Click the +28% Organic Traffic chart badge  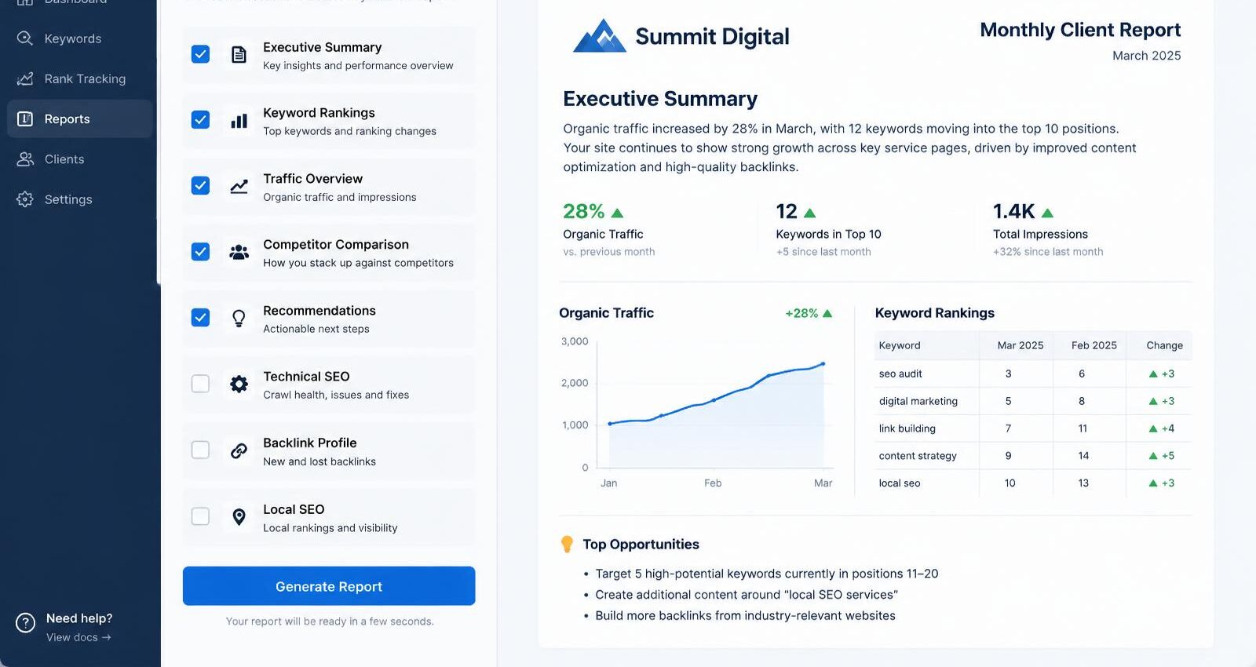[808, 313]
